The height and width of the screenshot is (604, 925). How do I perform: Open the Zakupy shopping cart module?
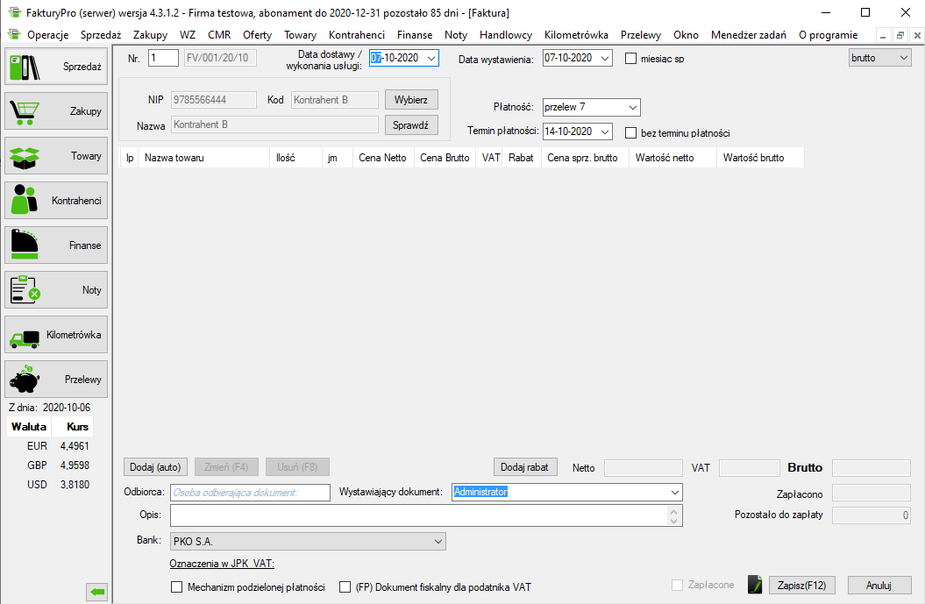(x=56, y=111)
